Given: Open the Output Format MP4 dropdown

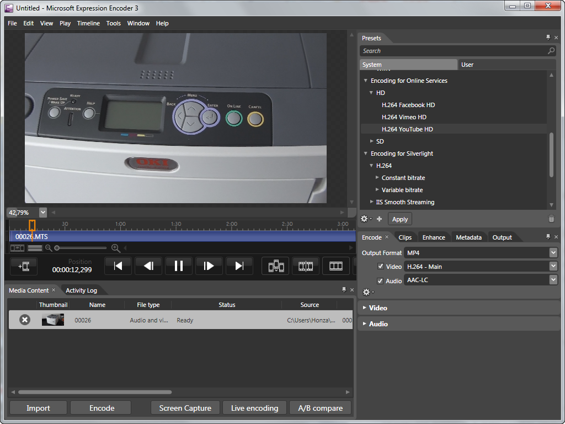Looking at the screenshot, I should [553, 253].
